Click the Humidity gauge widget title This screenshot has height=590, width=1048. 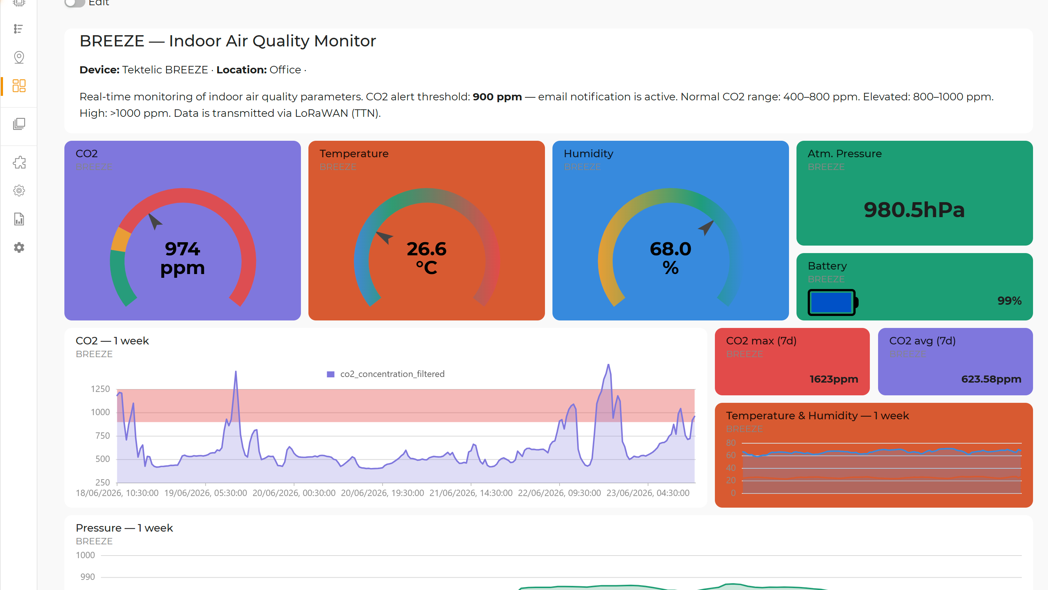click(x=588, y=153)
